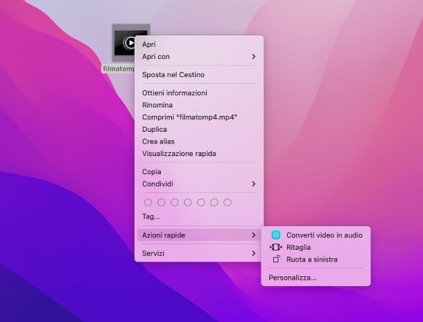Pick the third tag color circle
This screenshot has width=423, height=322.
(174, 202)
